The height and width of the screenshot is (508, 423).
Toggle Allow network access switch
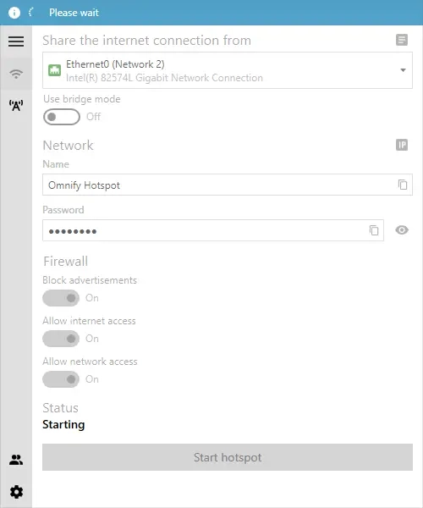coord(61,379)
